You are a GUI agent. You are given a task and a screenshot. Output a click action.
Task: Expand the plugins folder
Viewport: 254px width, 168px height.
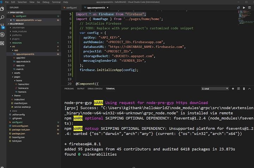pyautogui.click(x=34, y=39)
